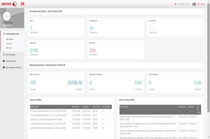This screenshot has height=139, width=210.
Task: Click the header date and time text
Action: [x=184, y=4]
